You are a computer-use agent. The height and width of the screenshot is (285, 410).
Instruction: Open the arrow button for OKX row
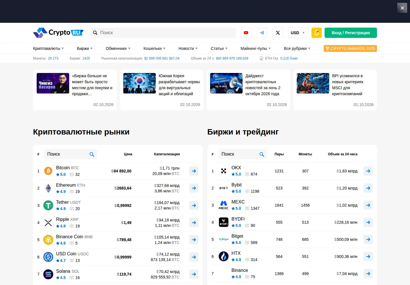pos(368,171)
